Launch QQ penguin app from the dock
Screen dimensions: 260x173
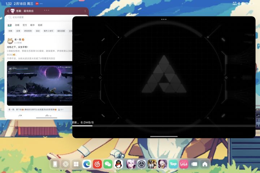click(x=118, y=164)
